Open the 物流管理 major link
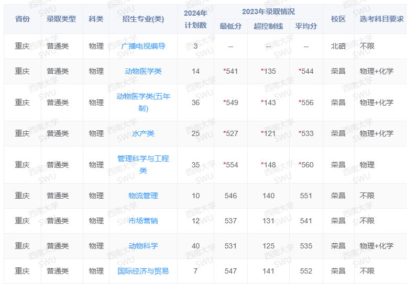 pos(143,196)
